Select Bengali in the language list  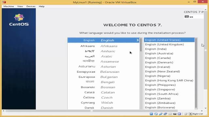coord(104,82)
